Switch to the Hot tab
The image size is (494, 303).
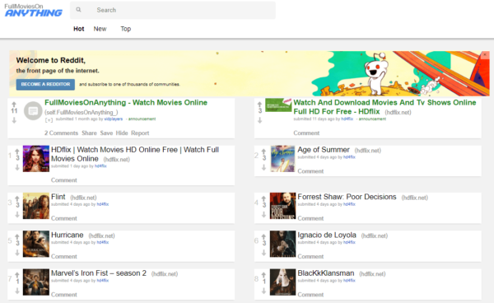79,29
